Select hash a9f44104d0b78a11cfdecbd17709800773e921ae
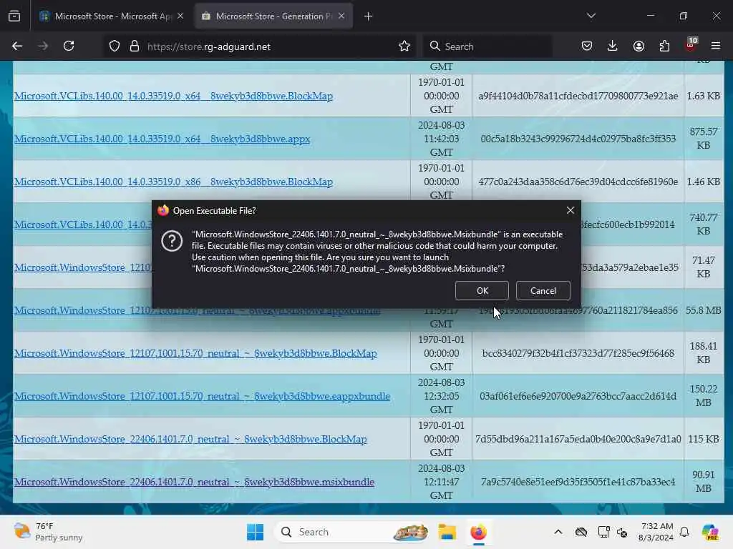Screen dimensions: 733x549 pos(578,97)
